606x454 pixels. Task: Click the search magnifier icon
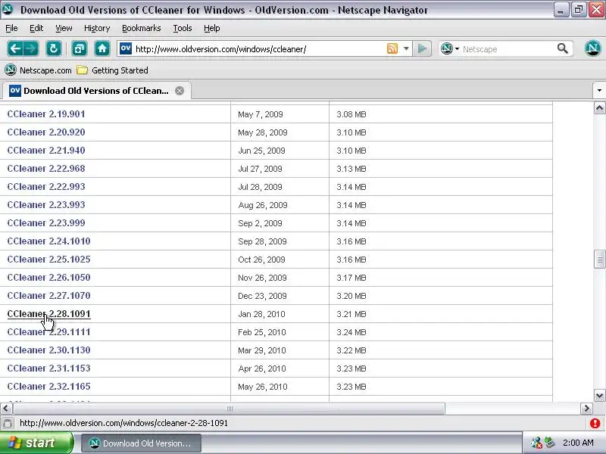click(563, 48)
